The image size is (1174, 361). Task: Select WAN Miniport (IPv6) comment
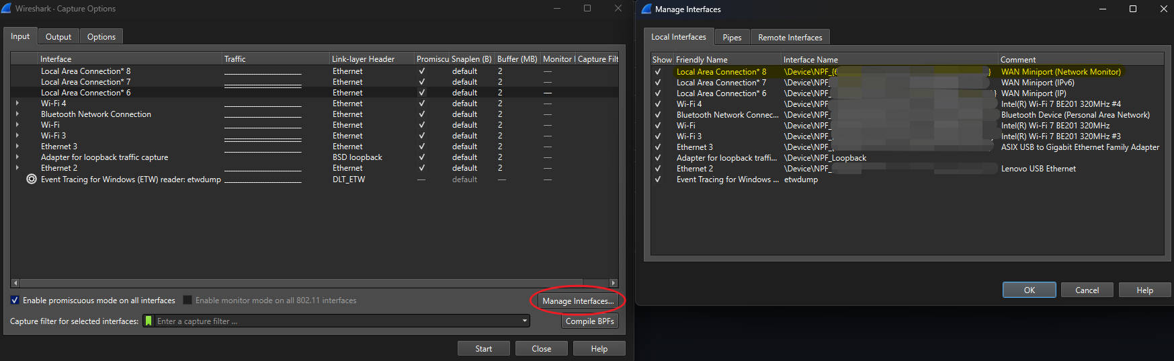click(1038, 83)
